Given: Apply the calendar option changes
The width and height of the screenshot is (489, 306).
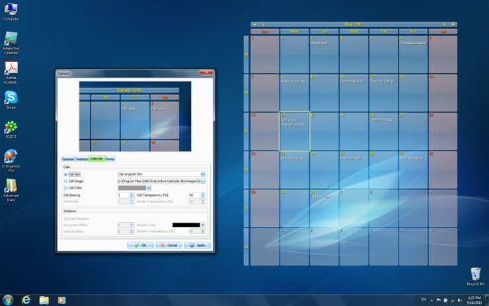Looking at the screenshot, I should (198, 245).
